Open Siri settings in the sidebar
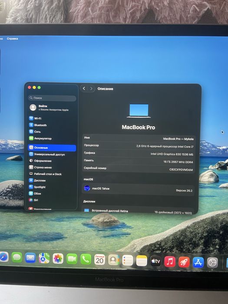The height and width of the screenshot is (304, 228). (x=33, y=200)
